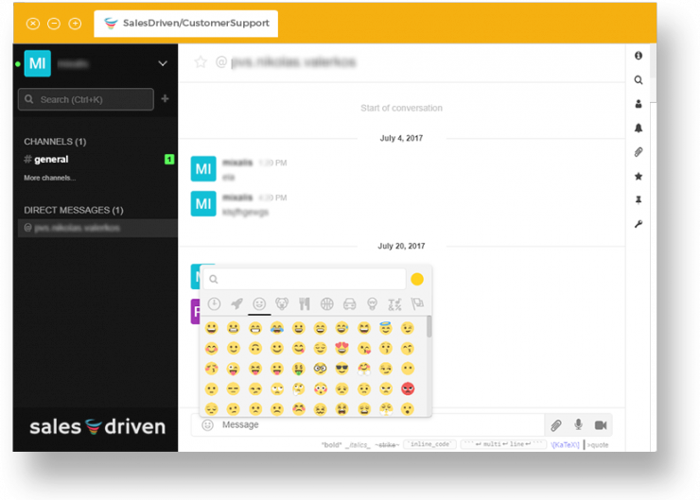This screenshot has width=700, height=500.
Task: Open room info icon in right sidebar
Action: 639,56
